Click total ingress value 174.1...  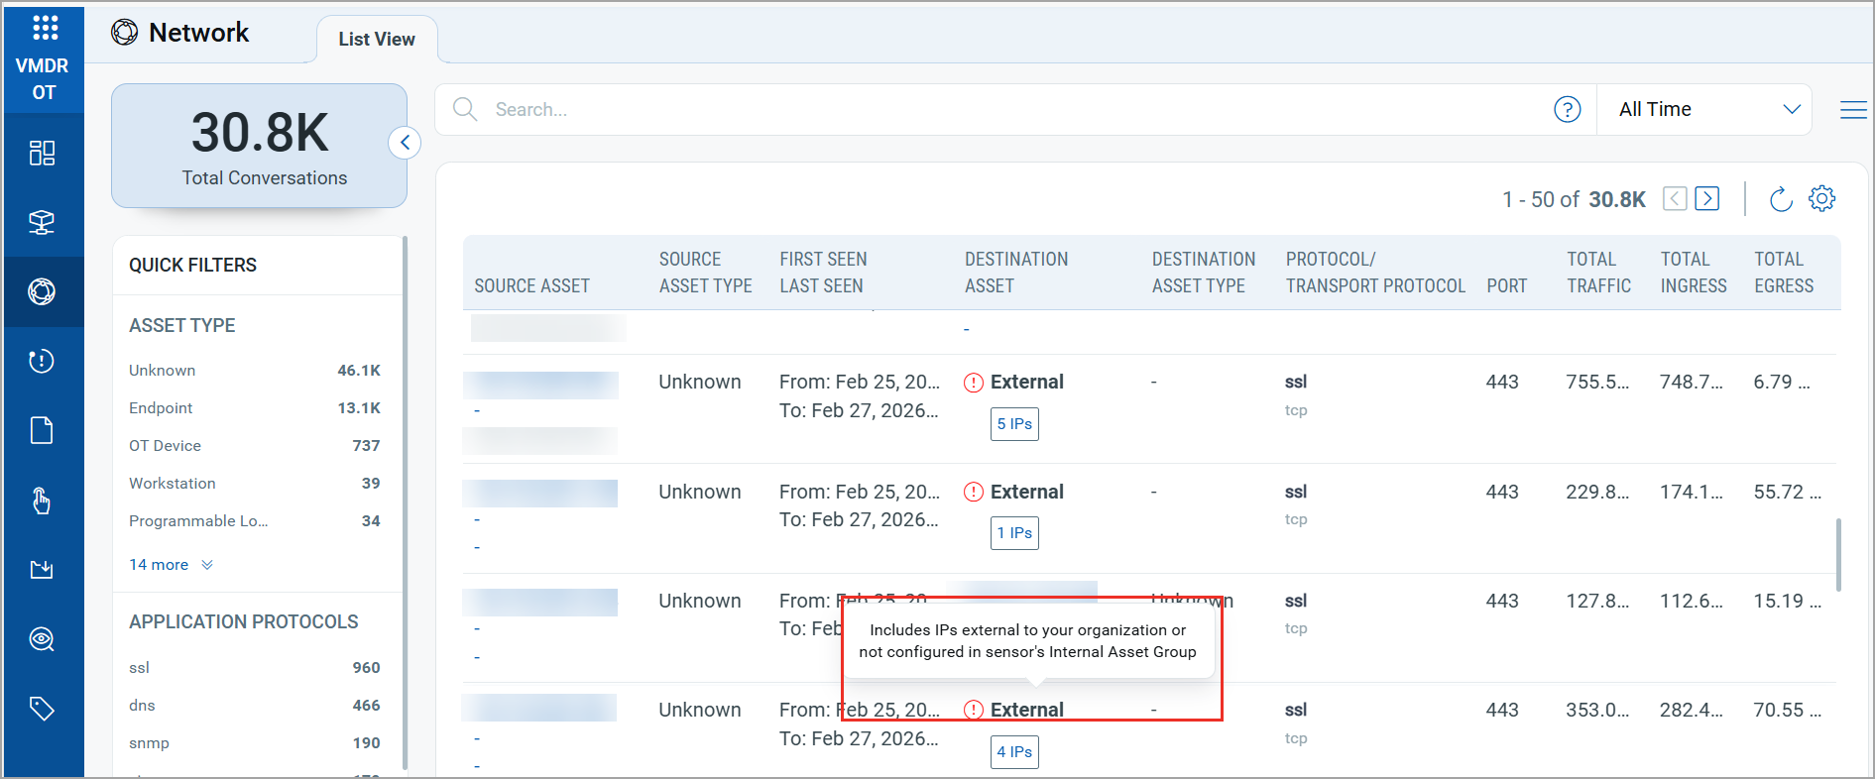1691,492
